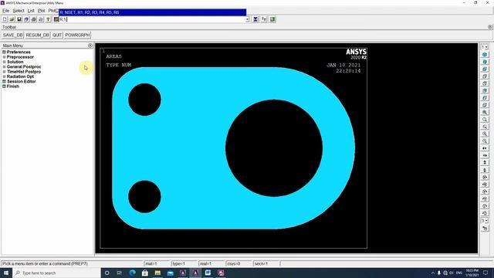Click the R, NSET command hint popup

(x=153, y=12)
